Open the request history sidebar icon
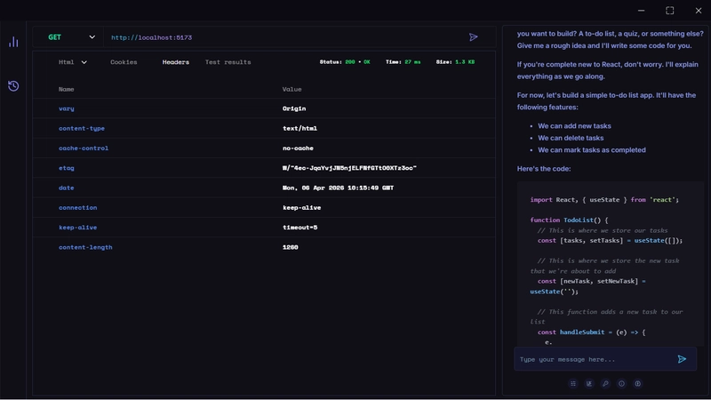 pos(13,86)
